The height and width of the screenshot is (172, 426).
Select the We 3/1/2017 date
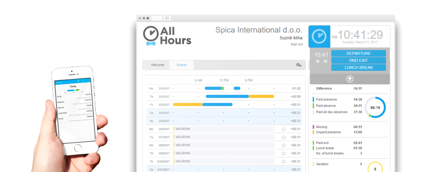(x=159, y=88)
